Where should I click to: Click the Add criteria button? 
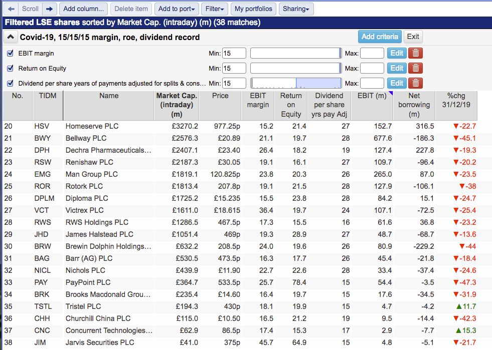[x=380, y=37]
